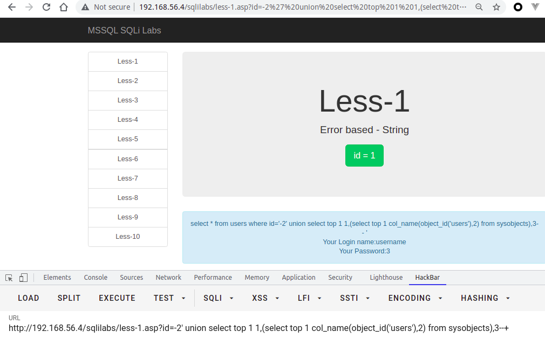Open lesson Less-8 in the sidebar
This screenshot has height=338, width=545.
[x=128, y=198]
